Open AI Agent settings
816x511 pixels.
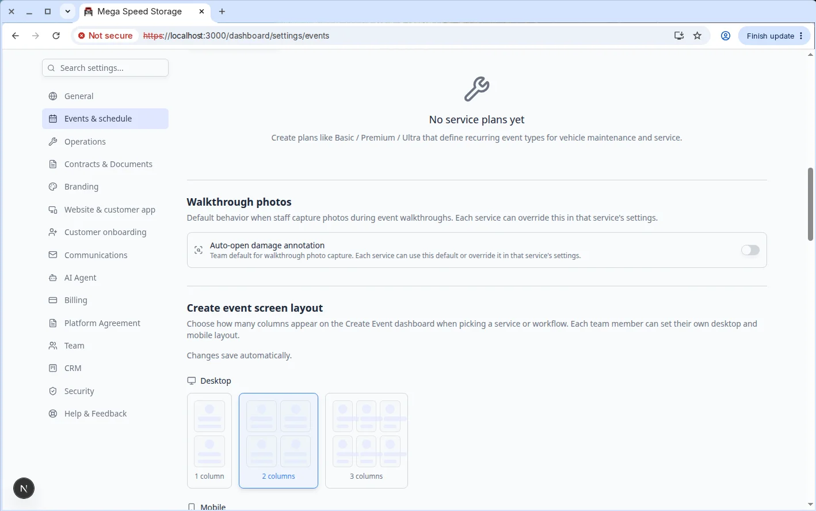click(x=105, y=278)
